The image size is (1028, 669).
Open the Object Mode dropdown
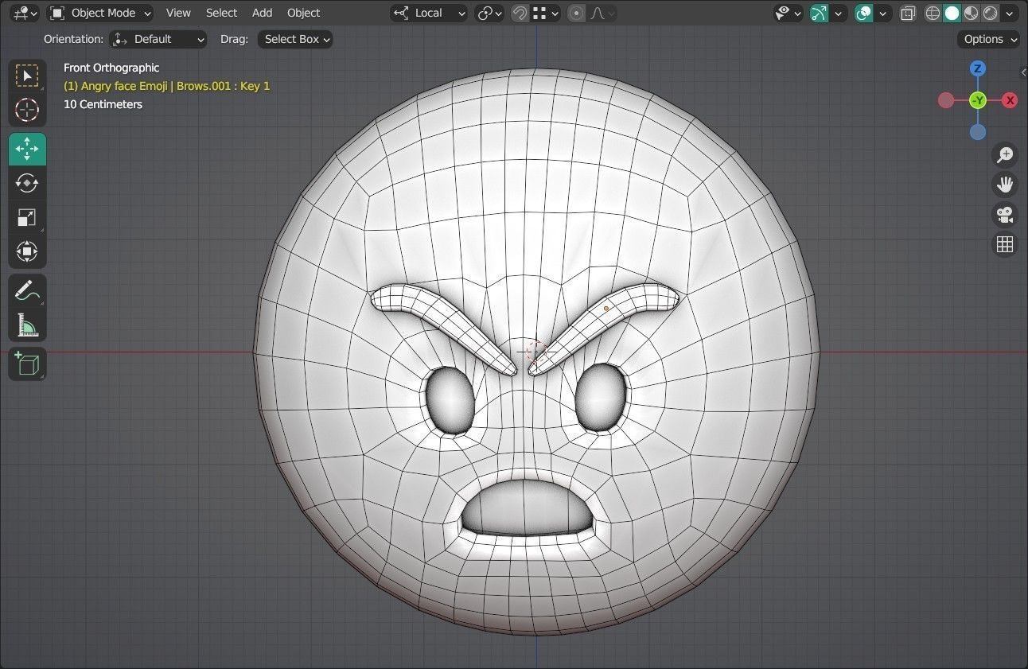pos(99,13)
